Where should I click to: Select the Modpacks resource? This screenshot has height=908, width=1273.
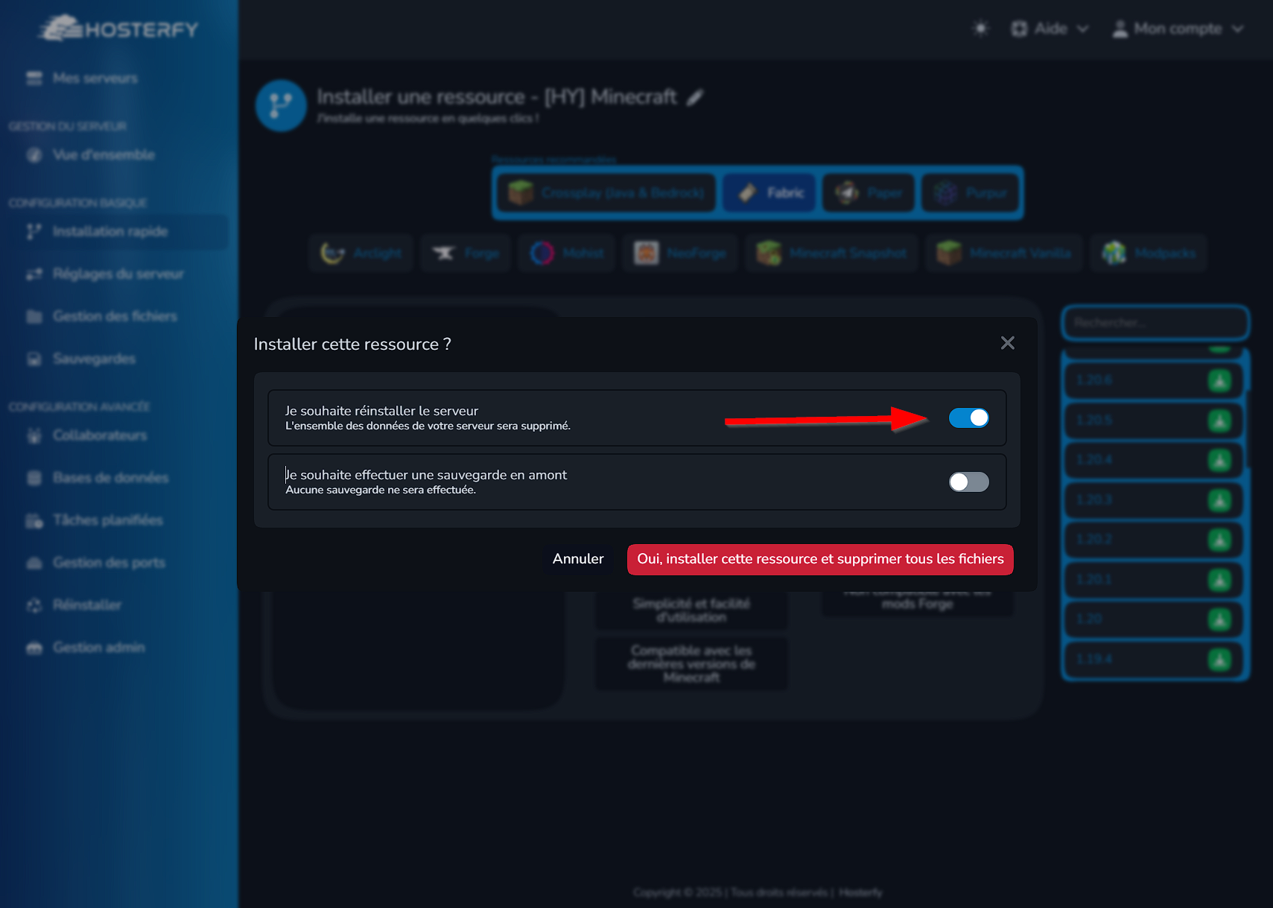tap(1149, 253)
